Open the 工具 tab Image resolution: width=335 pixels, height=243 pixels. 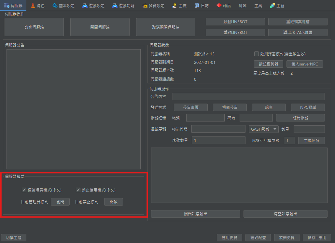258,6
